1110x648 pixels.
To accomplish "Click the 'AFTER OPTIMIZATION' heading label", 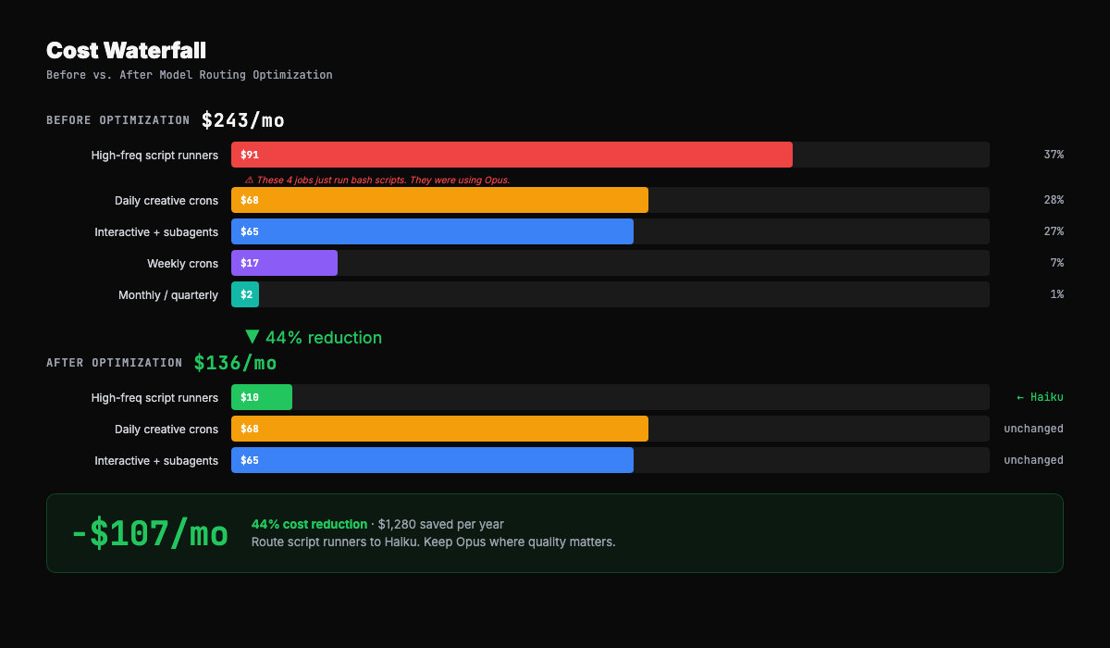I will [x=115, y=363].
